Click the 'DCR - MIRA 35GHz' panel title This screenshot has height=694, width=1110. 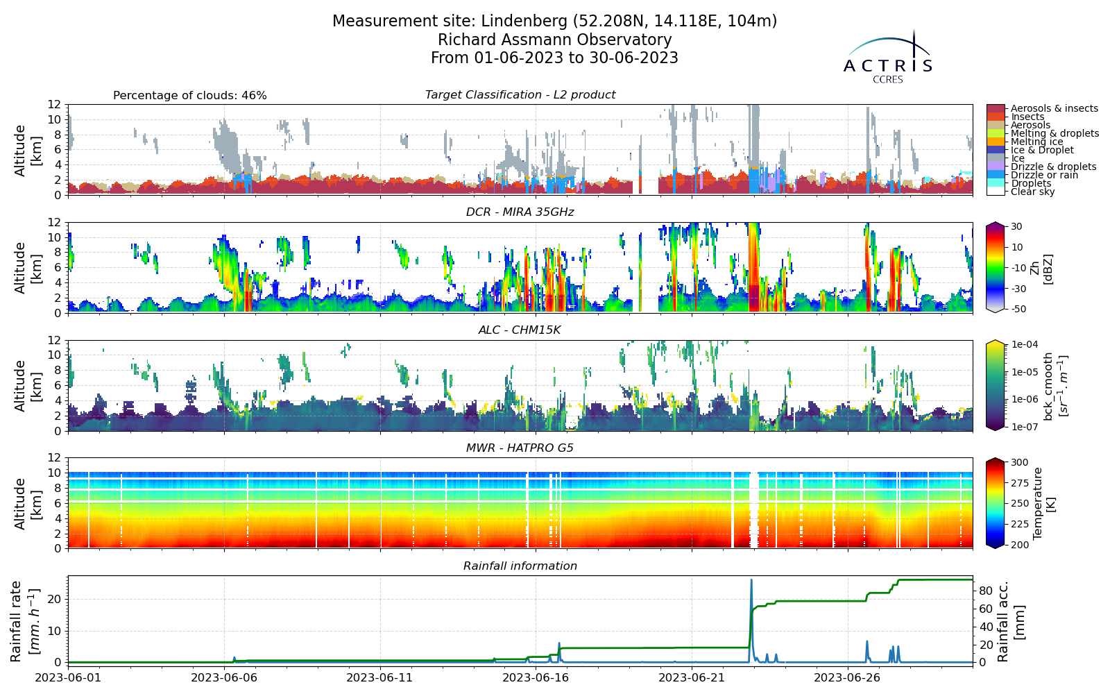(520, 212)
